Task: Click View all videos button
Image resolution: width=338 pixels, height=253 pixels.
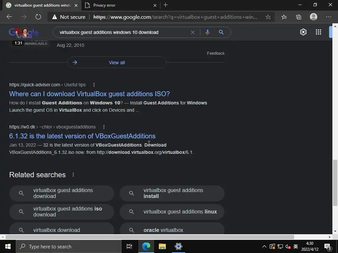Action: tap(117, 62)
